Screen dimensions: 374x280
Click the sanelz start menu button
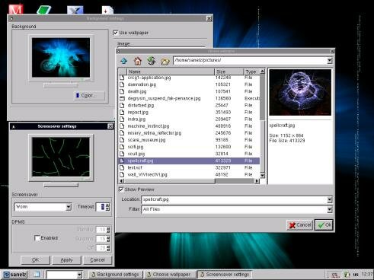(15, 275)
